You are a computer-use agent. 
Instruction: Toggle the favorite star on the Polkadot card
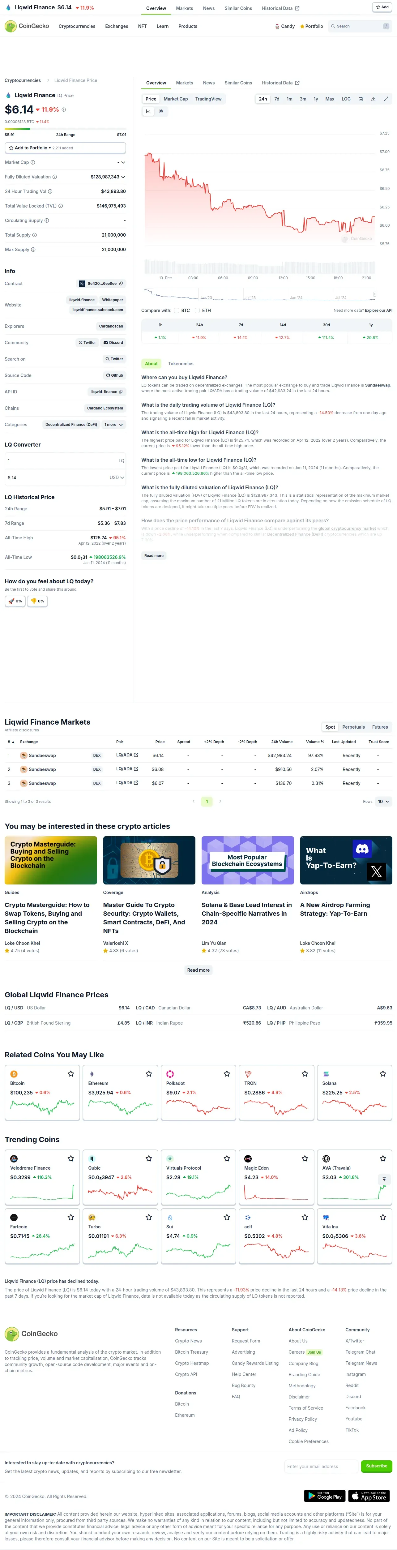227,1073
